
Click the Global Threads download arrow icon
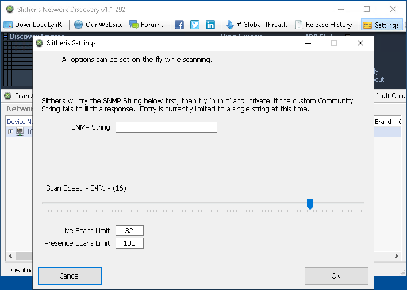(230, 25)
